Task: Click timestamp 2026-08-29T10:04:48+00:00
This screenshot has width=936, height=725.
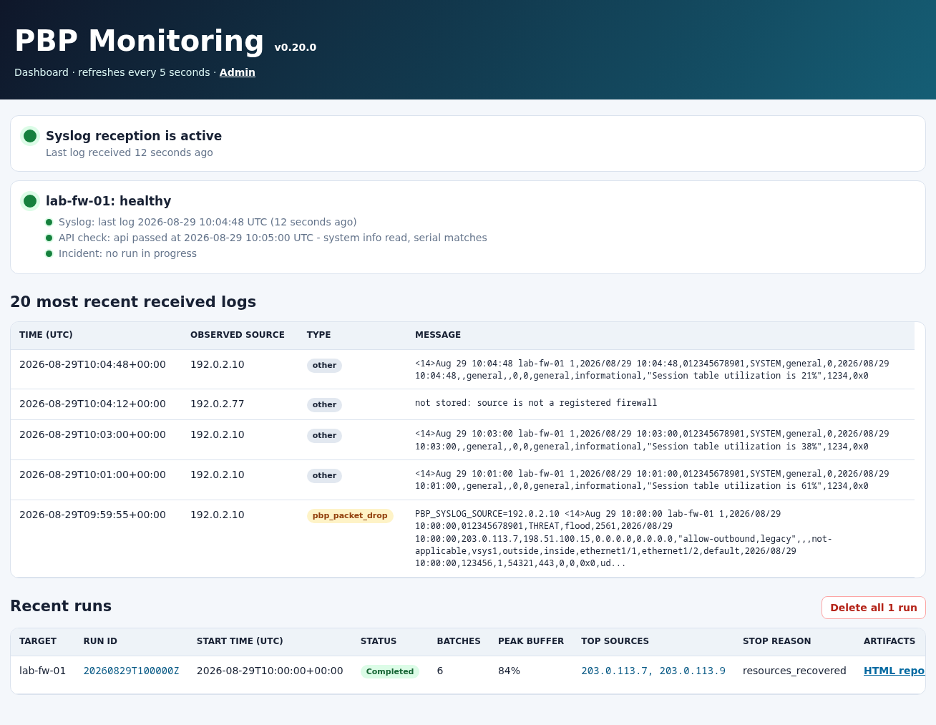Action: [x=92, y=364]
